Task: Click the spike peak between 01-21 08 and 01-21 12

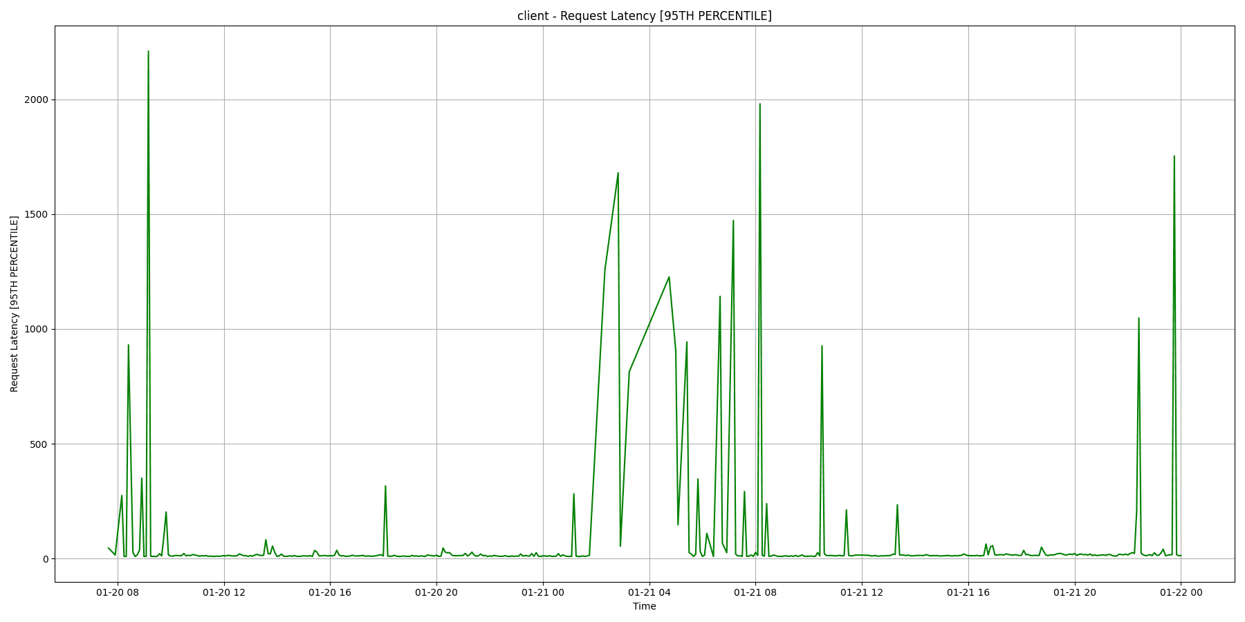Action: [x=822, y=346]
